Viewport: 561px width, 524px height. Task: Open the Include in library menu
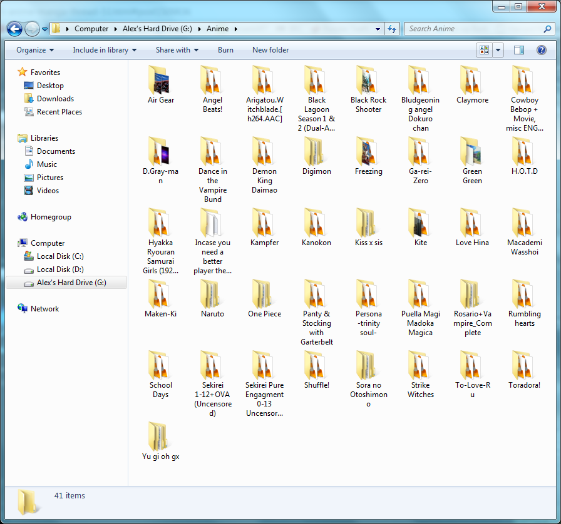point(105,50)
